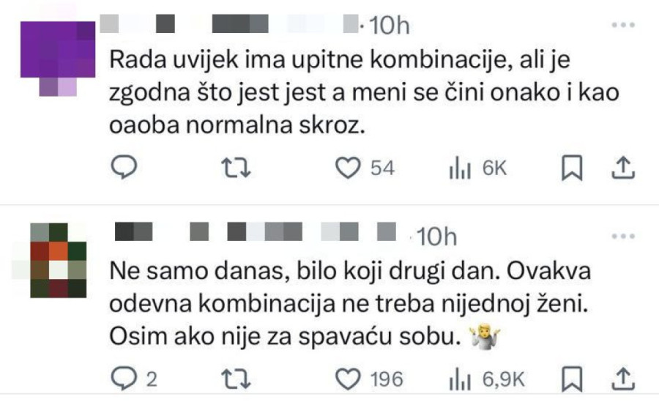Share the second tweet
Image resolution: width=659 pixels, height=405 pixels.
pyautogui.click(x=621, y=379)
